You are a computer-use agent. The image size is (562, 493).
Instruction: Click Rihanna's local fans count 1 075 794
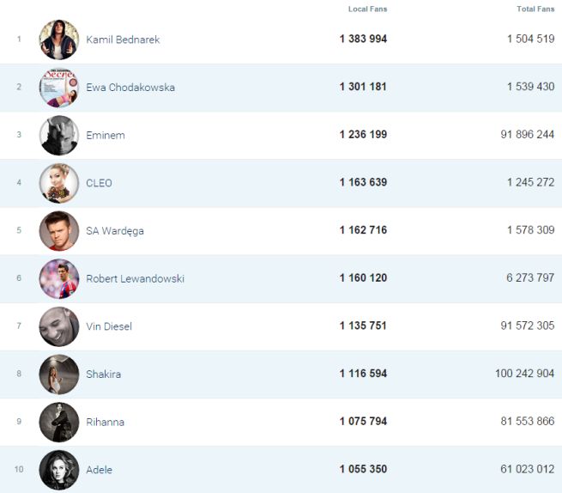click(x=363, y=422)
